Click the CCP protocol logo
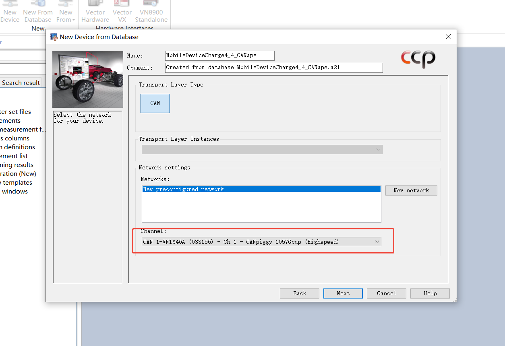The image size is (505, 346). coord(418,59)
